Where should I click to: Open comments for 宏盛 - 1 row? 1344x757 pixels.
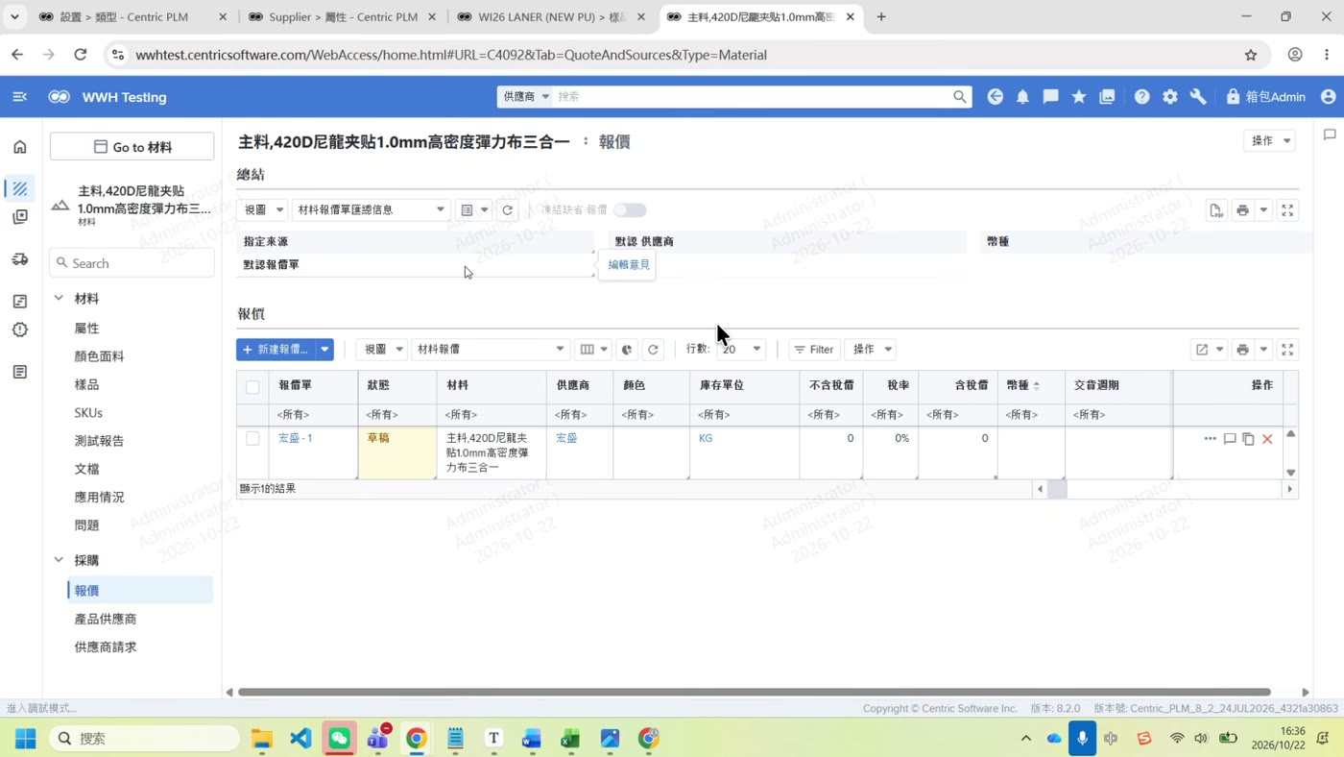(x=1230, y=439)
